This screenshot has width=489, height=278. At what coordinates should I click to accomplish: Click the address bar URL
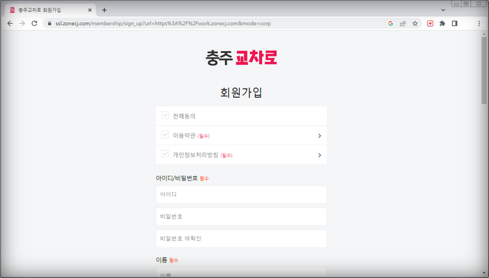[163, 23]
